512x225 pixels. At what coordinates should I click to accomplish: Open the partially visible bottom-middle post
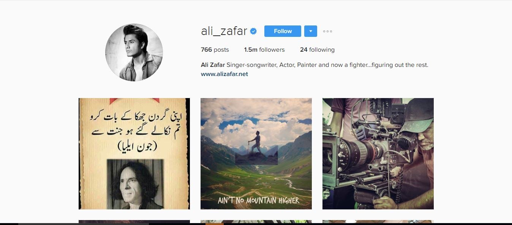coord(256,222)
